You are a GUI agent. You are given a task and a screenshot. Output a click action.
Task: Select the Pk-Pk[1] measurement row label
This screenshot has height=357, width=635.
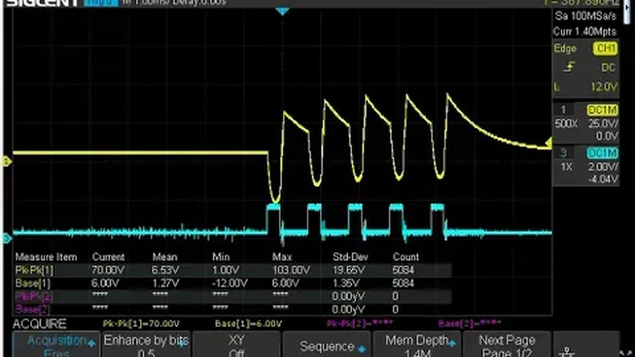(34, 270)
